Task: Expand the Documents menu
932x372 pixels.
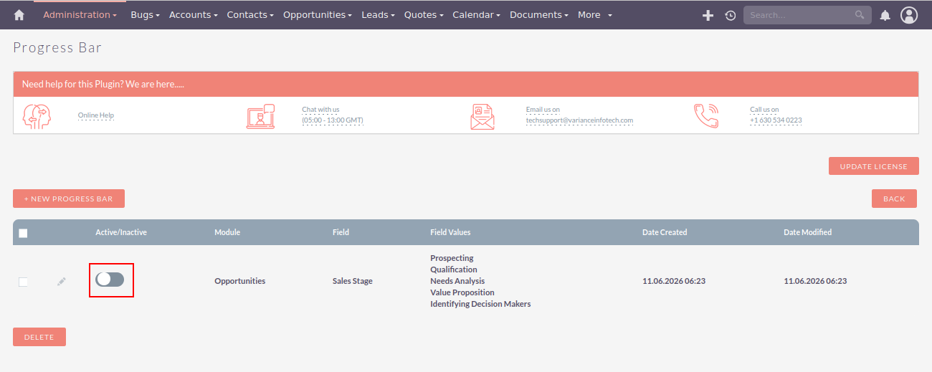Action: point(539,15)
